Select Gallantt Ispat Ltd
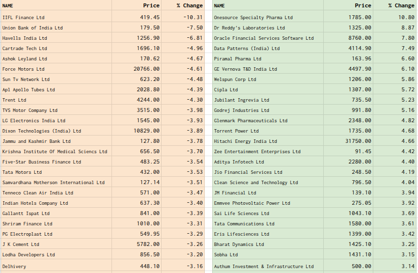 (26, 214)
